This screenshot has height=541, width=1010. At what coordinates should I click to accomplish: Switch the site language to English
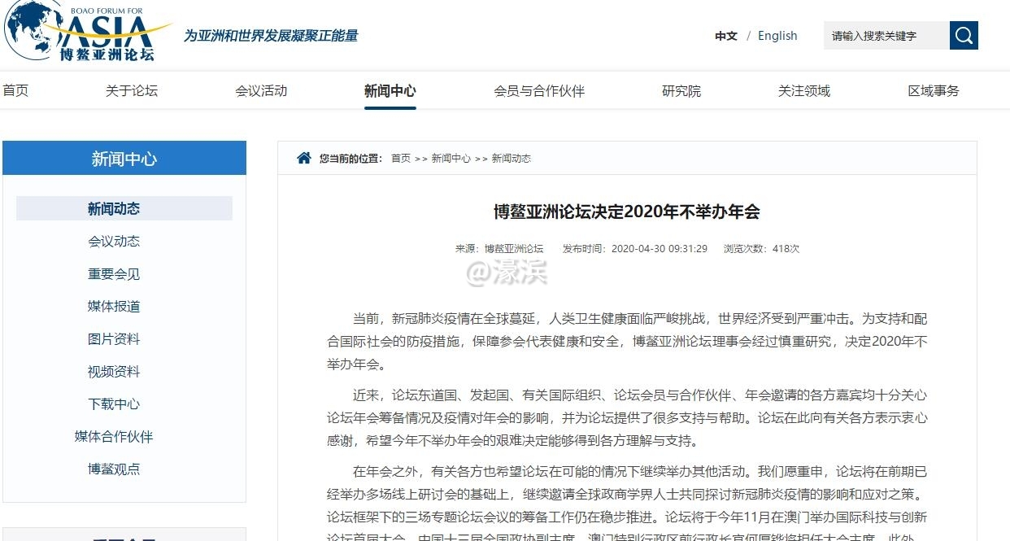(777, 35)
